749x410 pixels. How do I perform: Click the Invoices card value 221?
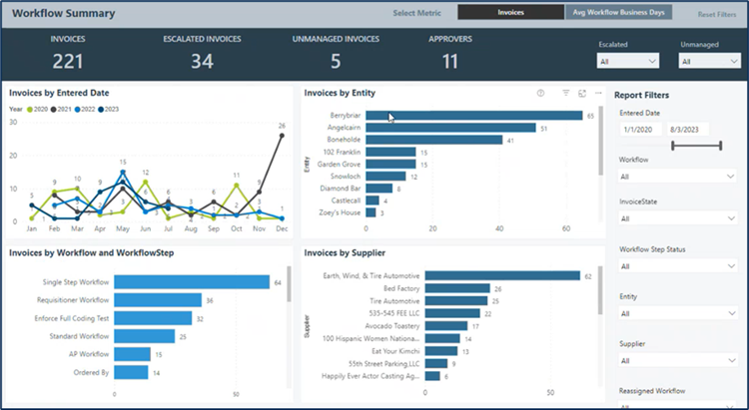point(68,61)
